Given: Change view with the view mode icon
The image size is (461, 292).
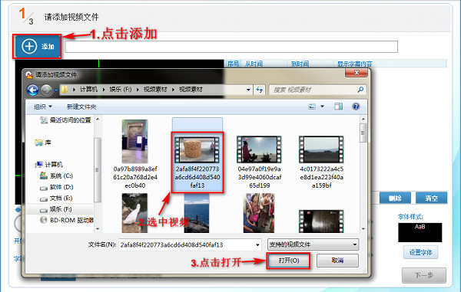Looking at the screenshot, I should point(312,107).
